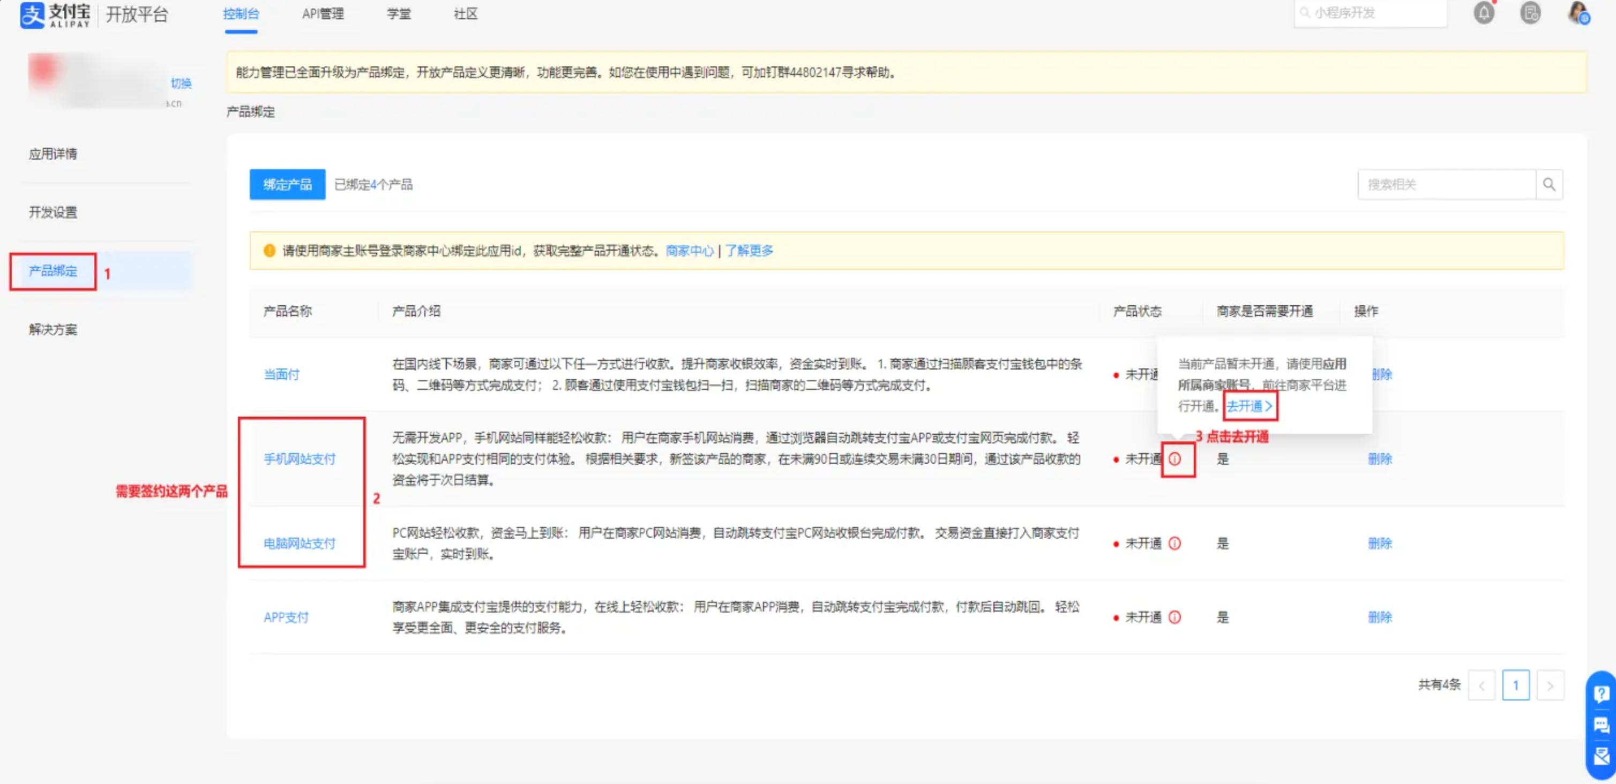
Task: Click the 产品状态 column header
Action: point(1137,311)
